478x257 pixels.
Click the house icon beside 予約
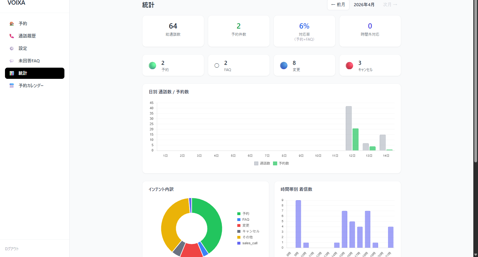[x=12, y=24]
